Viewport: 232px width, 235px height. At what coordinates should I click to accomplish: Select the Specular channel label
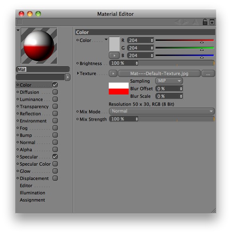29,157
